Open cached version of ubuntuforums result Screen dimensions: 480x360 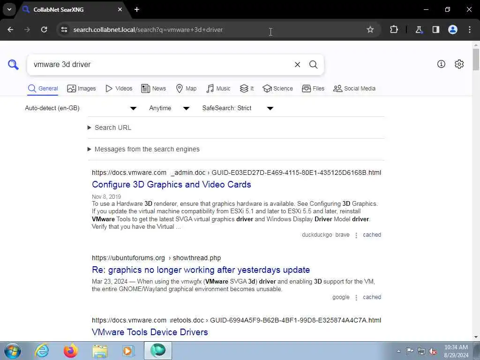[x=372, y=297]
